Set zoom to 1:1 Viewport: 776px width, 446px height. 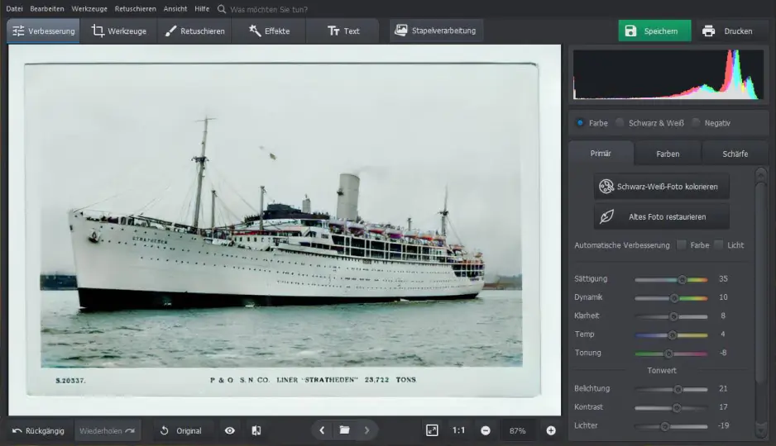(459, 430)
